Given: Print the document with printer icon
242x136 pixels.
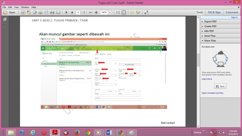Looking at the screenshot, I should pos(52,12).
